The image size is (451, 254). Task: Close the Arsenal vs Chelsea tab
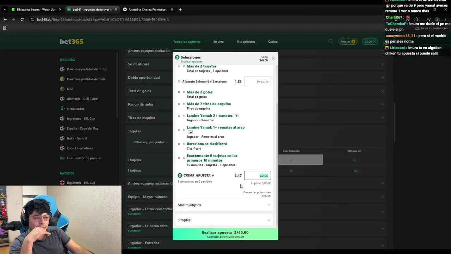coord(172,10)
